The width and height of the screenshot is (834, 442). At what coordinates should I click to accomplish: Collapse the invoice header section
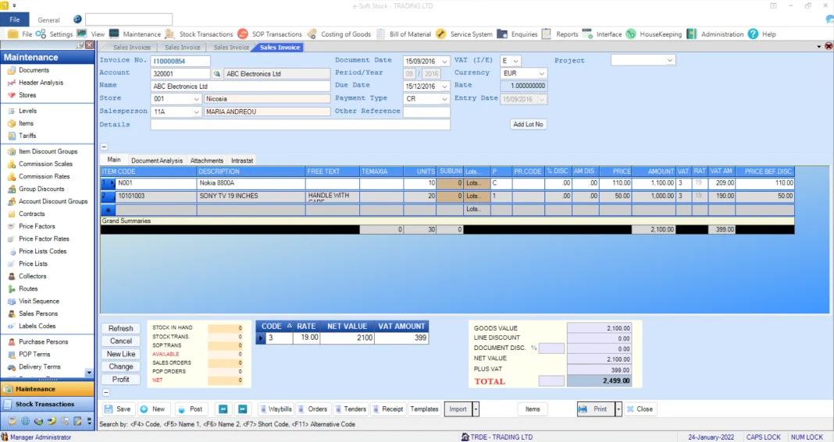pyautogui.click(x=105, y=147)
